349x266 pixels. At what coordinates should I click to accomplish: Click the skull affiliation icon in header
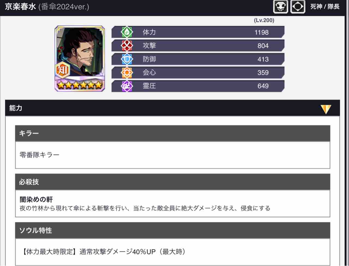281,7
